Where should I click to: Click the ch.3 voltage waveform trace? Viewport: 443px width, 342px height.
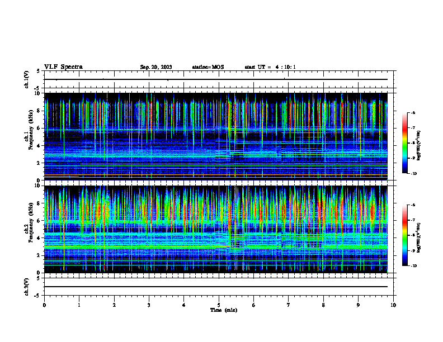pos(216,287)
